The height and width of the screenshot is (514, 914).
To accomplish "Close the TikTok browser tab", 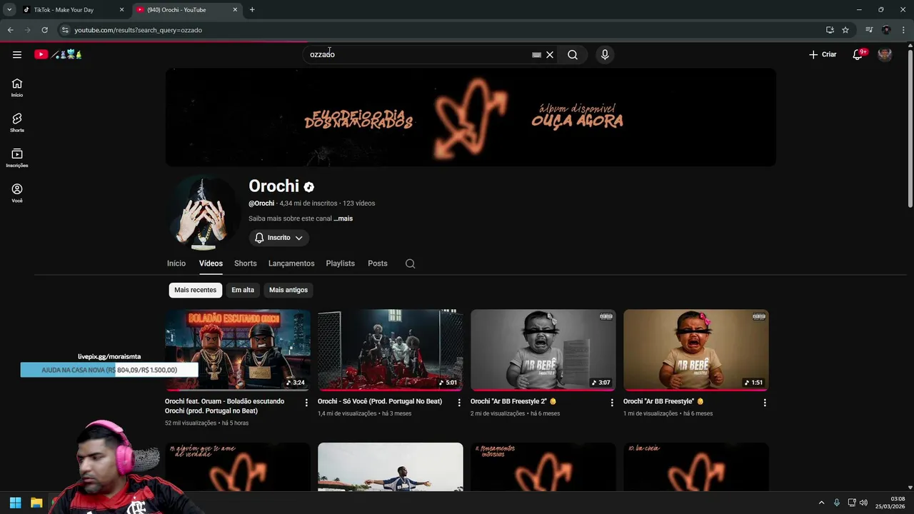I will pos(121,10).
